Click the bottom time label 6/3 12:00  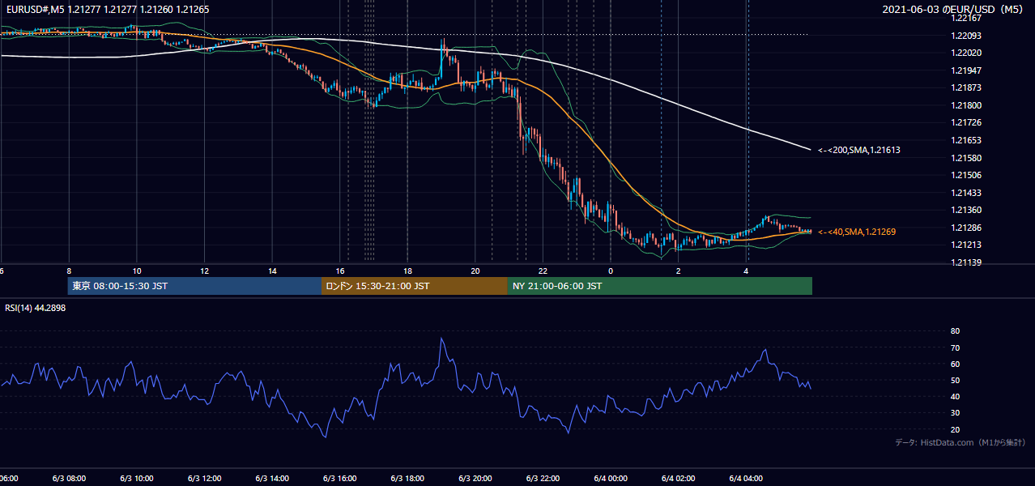coord(204,478)
